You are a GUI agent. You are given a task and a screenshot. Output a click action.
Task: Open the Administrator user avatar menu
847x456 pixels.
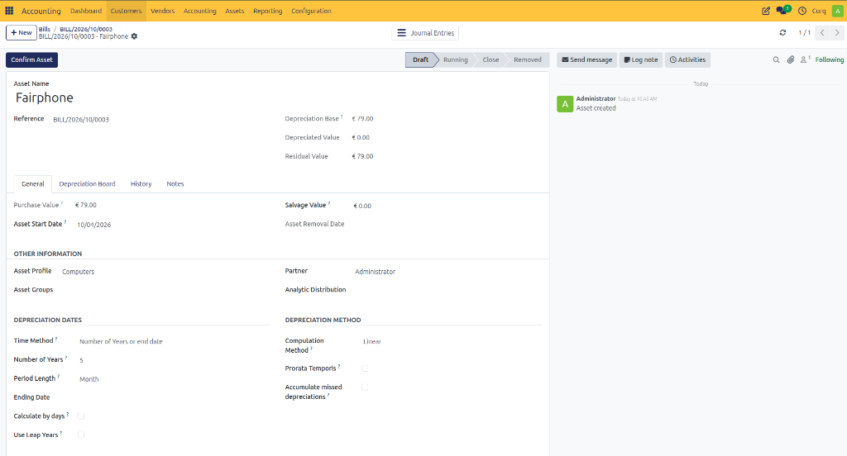(x=837, y=11)
